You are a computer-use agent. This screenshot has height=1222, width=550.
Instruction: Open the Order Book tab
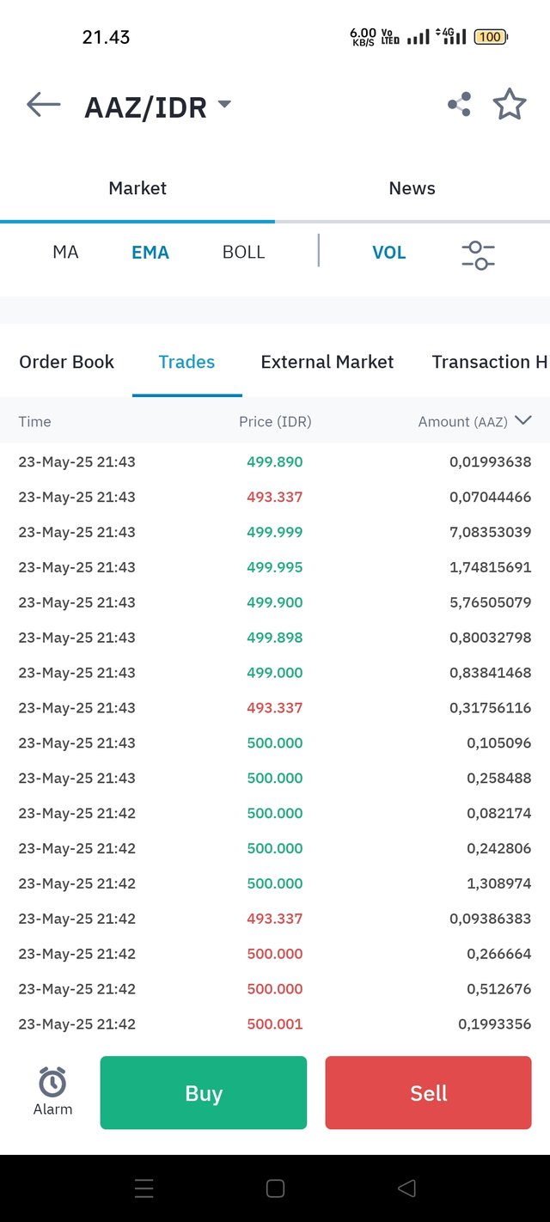[x=66, y=362]
